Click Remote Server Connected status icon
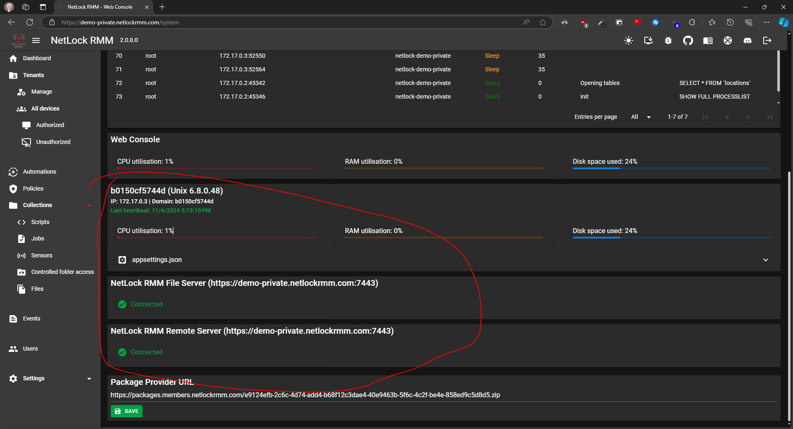Image resolution: width=793 pixels, height=429 pixels. [x=122, y=352]
